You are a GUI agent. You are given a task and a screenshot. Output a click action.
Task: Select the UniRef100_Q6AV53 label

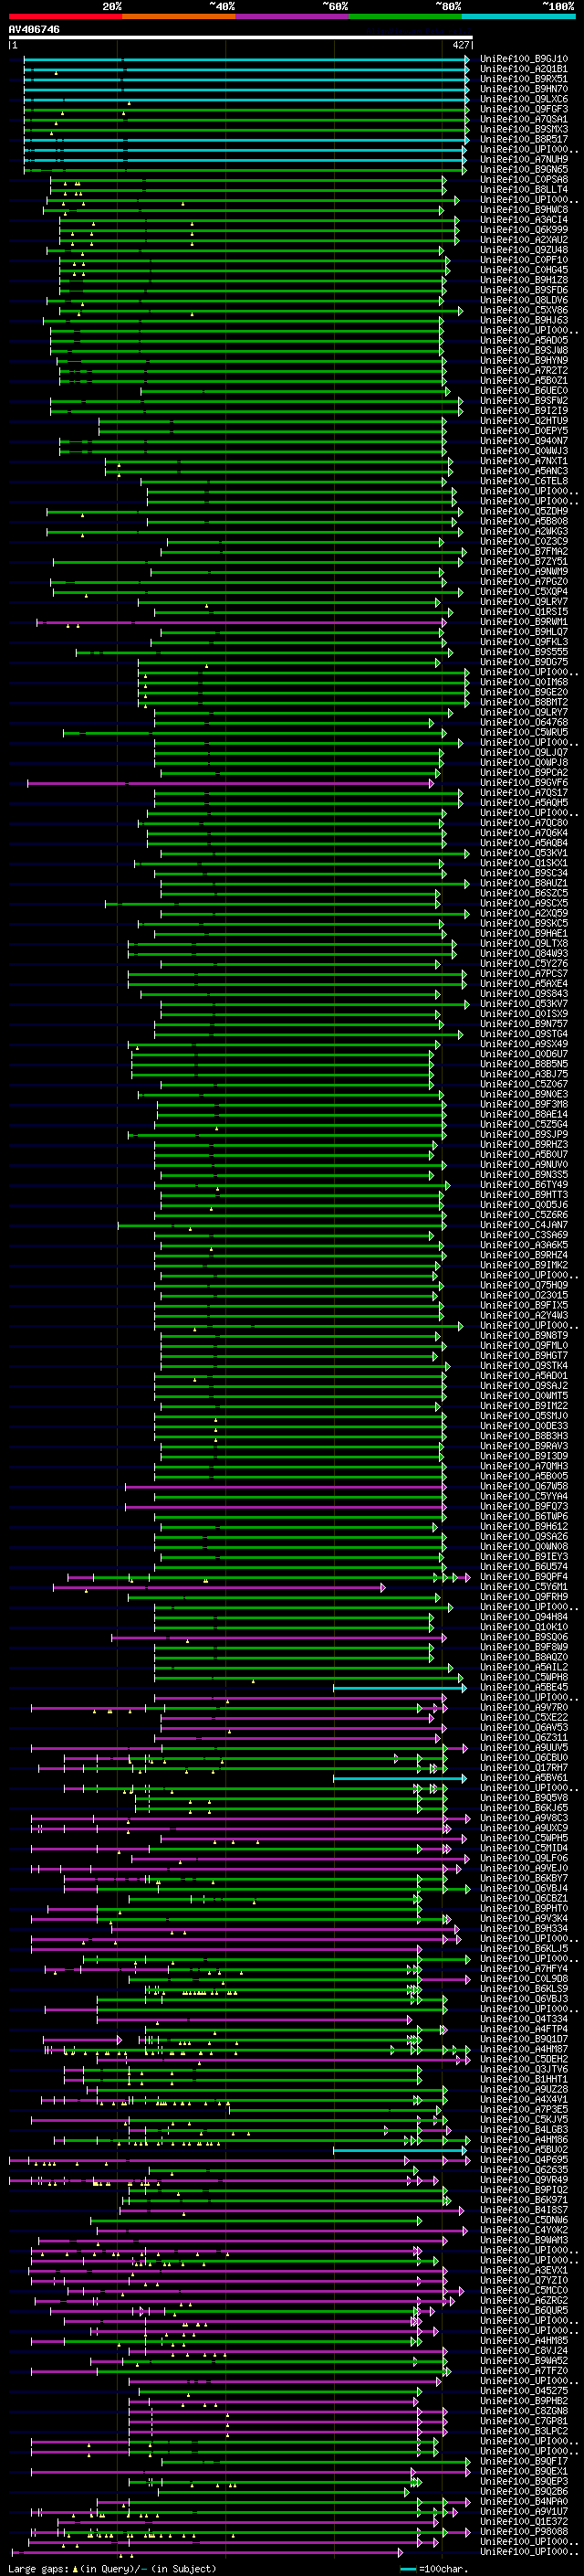pos(523,1727)
